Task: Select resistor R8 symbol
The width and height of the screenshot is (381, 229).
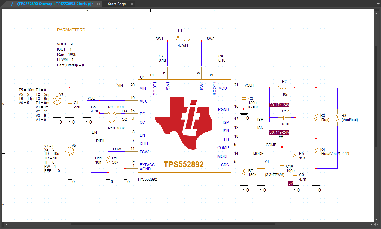Action: pos(337,117)
